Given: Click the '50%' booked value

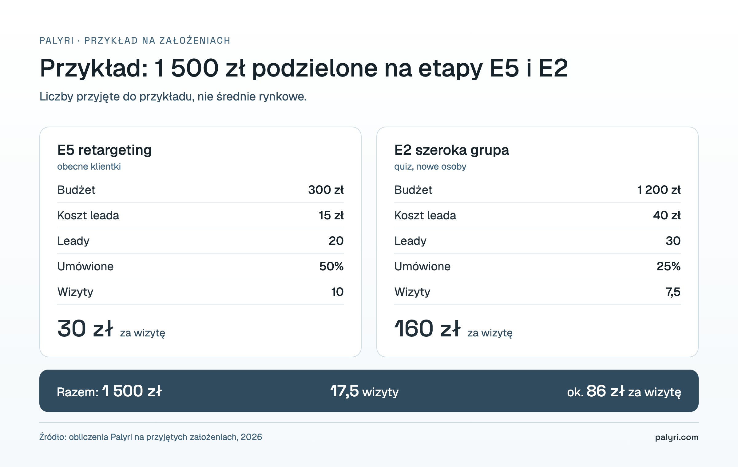Looking at the screenshot, I should tap(331, 266).
